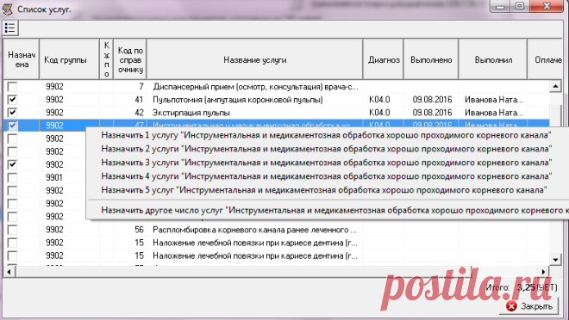Uncheck the Пульпотомия service checkbox
The height and width of the screenshot is (320, 569).
tap(12, 100)
